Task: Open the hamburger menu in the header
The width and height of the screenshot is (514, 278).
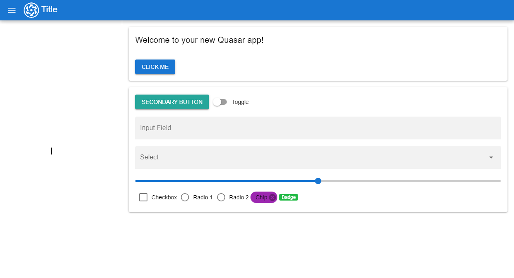Action: click(x=12, y=10)
